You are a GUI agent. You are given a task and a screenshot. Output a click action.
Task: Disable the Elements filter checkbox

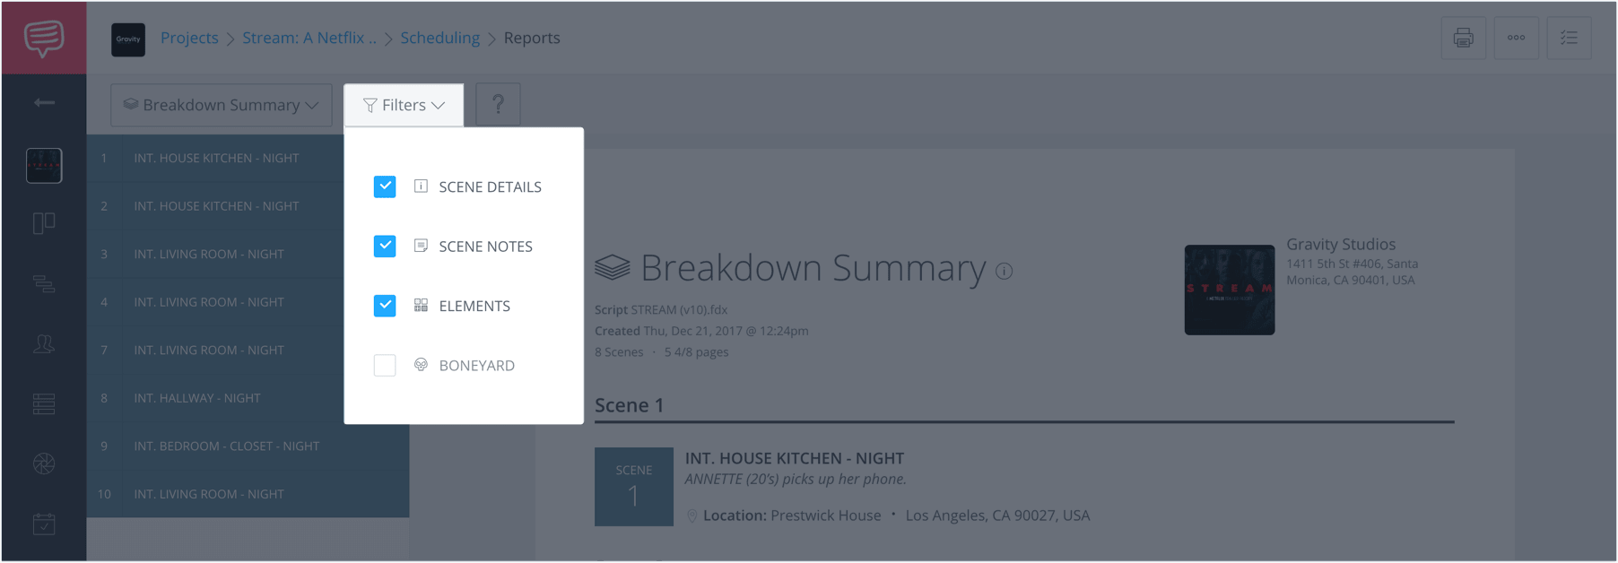385,306
